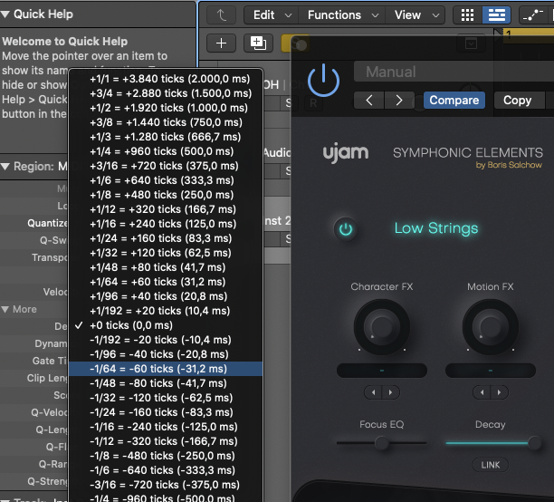Click the Decay slider handle
This screenshot has width=554, height=502.
point(534,442)
